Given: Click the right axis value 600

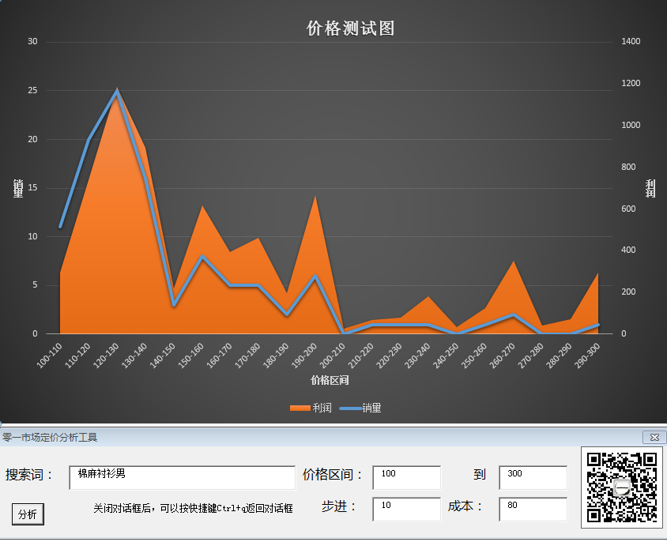Looking at the screenshot, I should 628,209.
